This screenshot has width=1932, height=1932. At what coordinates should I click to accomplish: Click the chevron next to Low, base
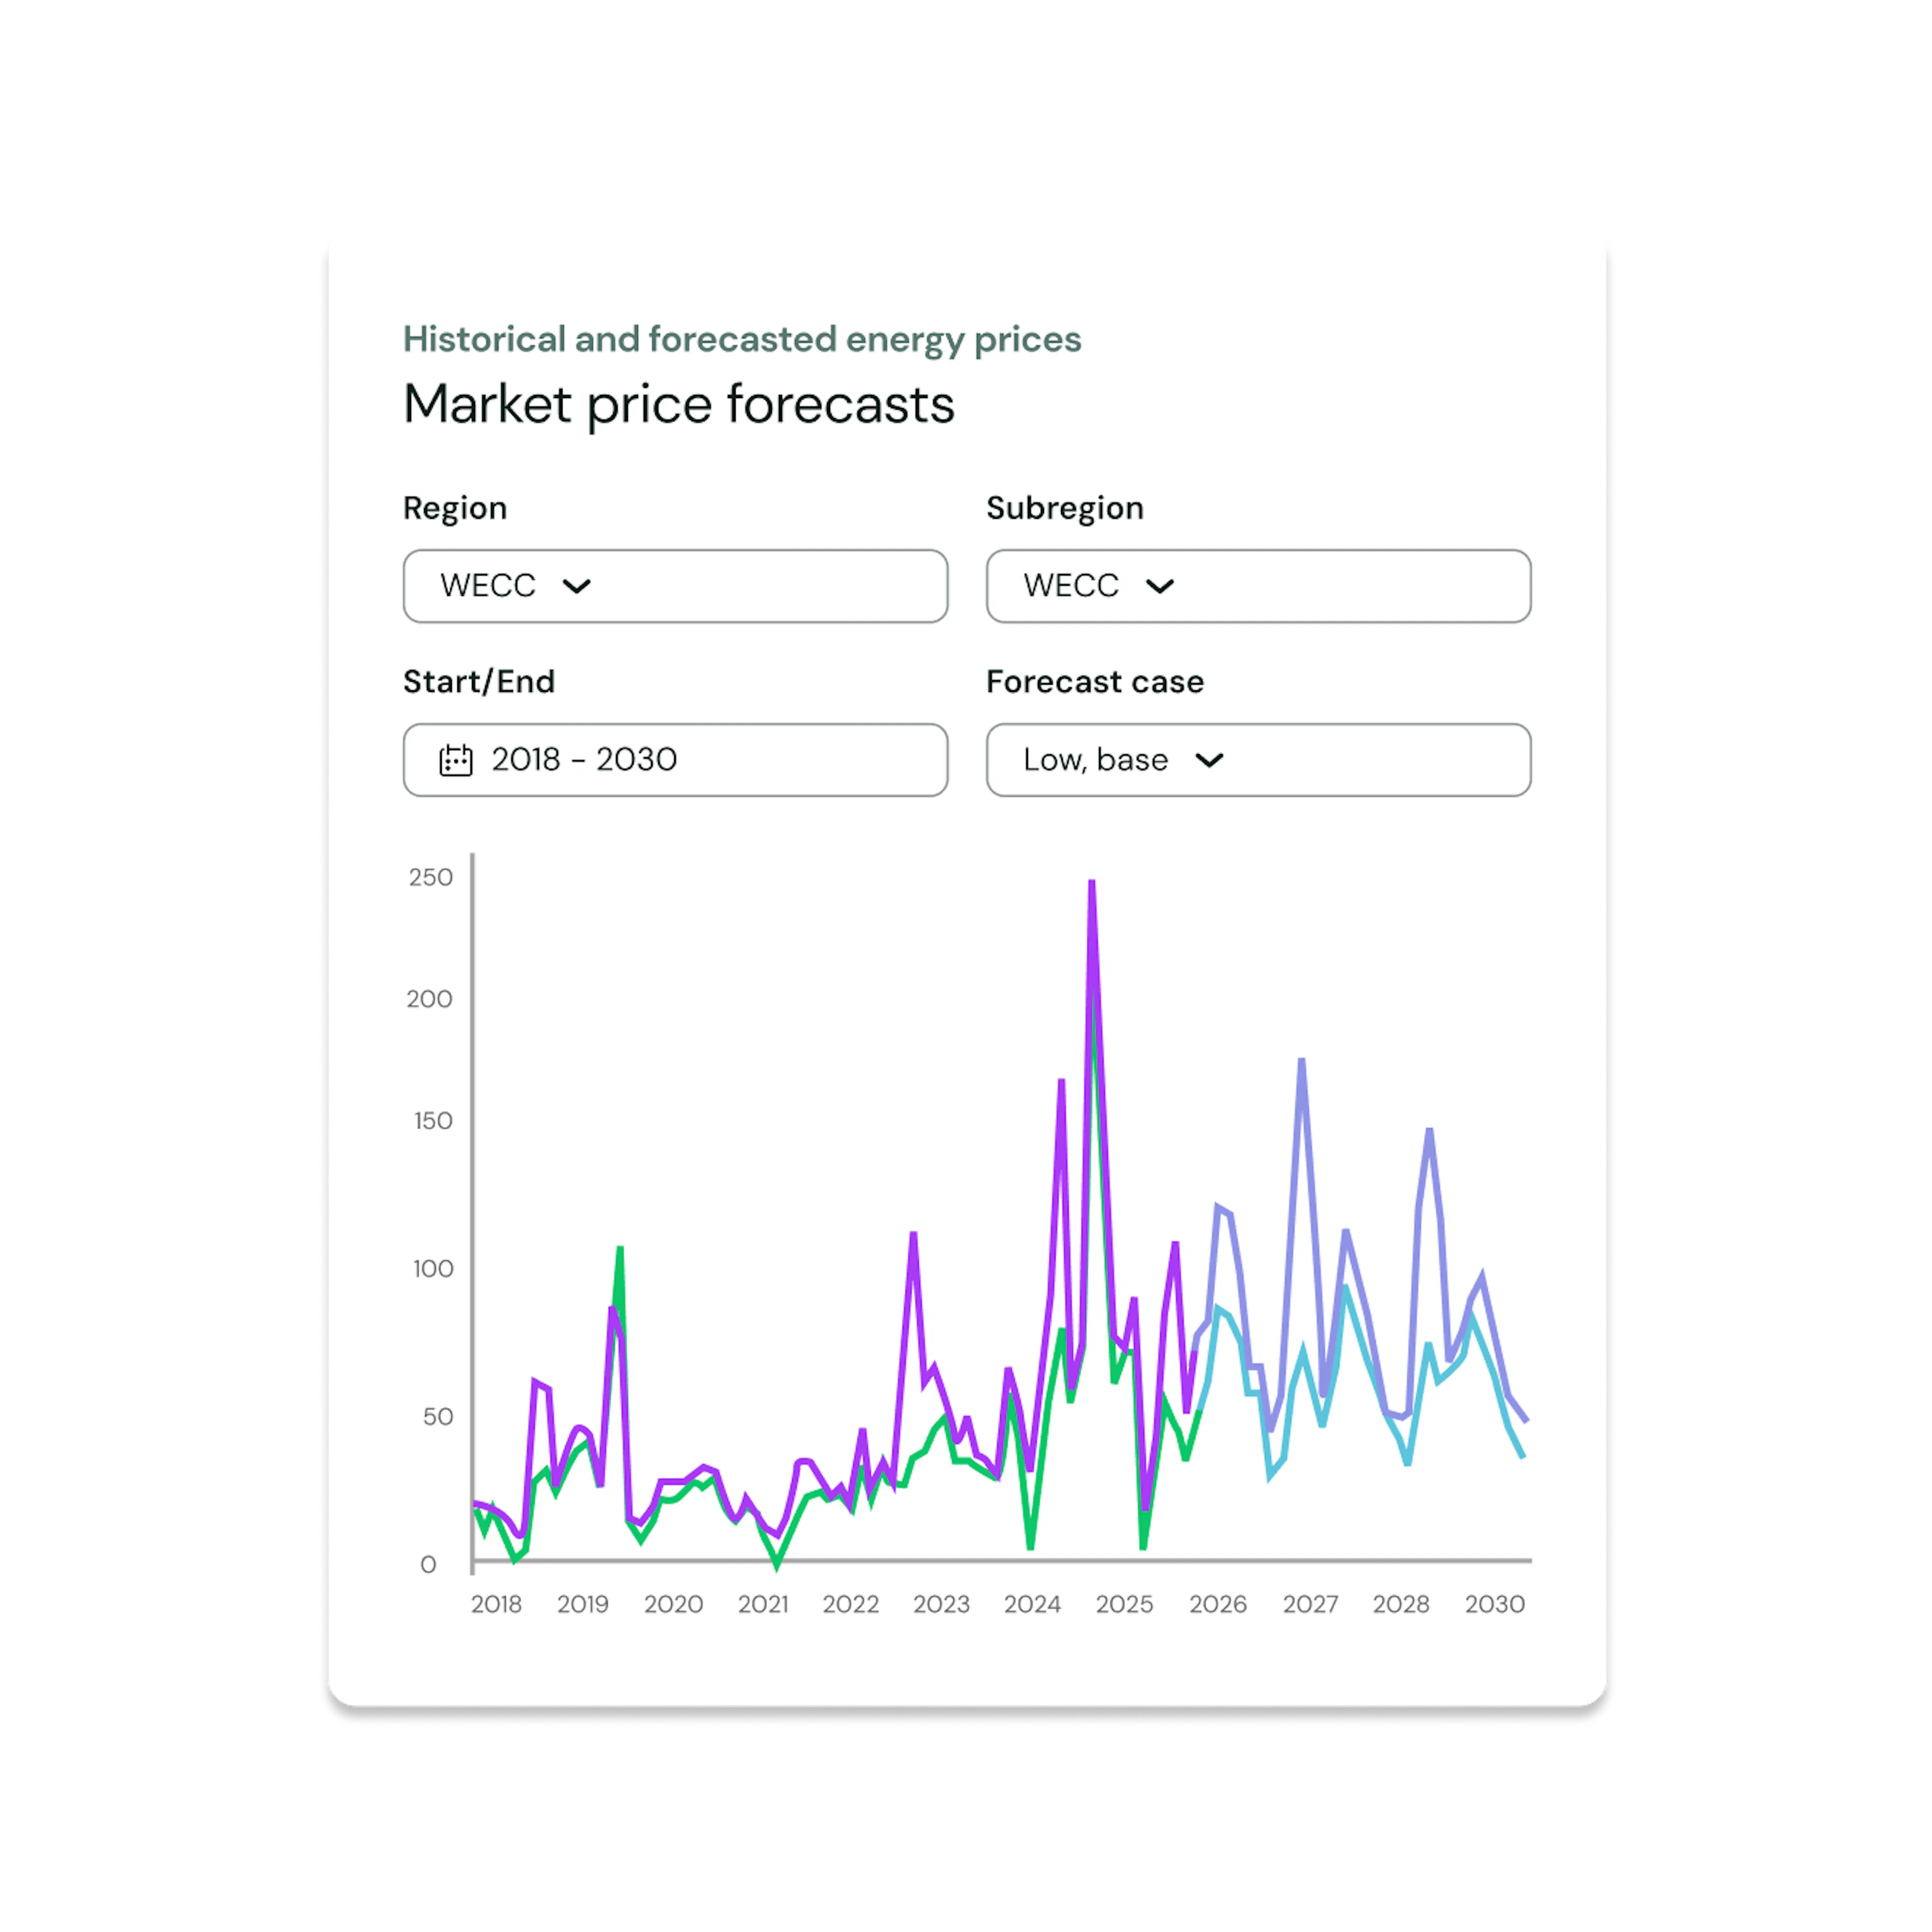click(1209, 760)
